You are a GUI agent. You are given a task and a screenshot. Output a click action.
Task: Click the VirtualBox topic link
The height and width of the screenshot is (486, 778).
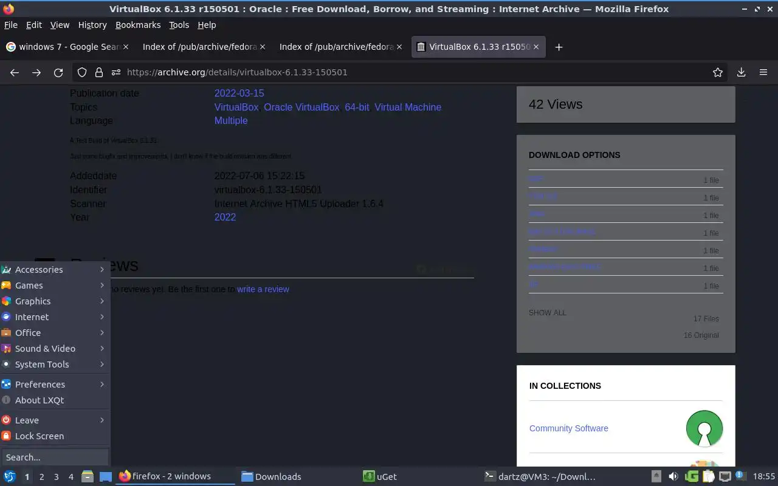(x=236, y=107)
